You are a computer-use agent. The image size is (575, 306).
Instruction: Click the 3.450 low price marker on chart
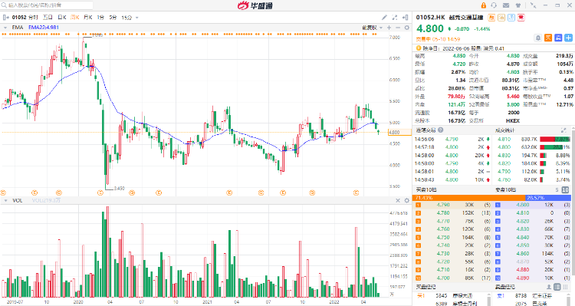coord(119,188)
